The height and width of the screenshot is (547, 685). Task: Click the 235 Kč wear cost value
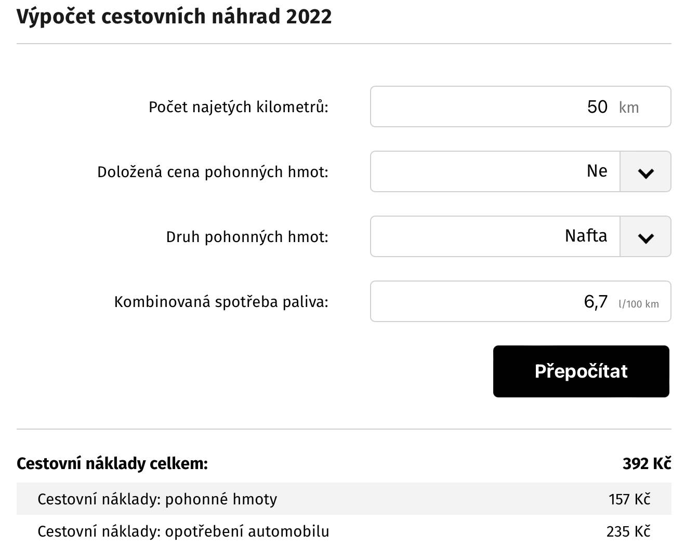[628, 531]
